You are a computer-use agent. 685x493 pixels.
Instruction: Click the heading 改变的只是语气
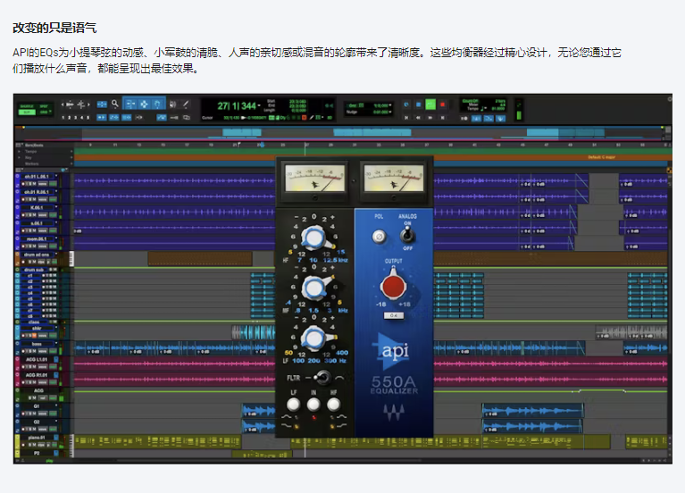[54, 28]
